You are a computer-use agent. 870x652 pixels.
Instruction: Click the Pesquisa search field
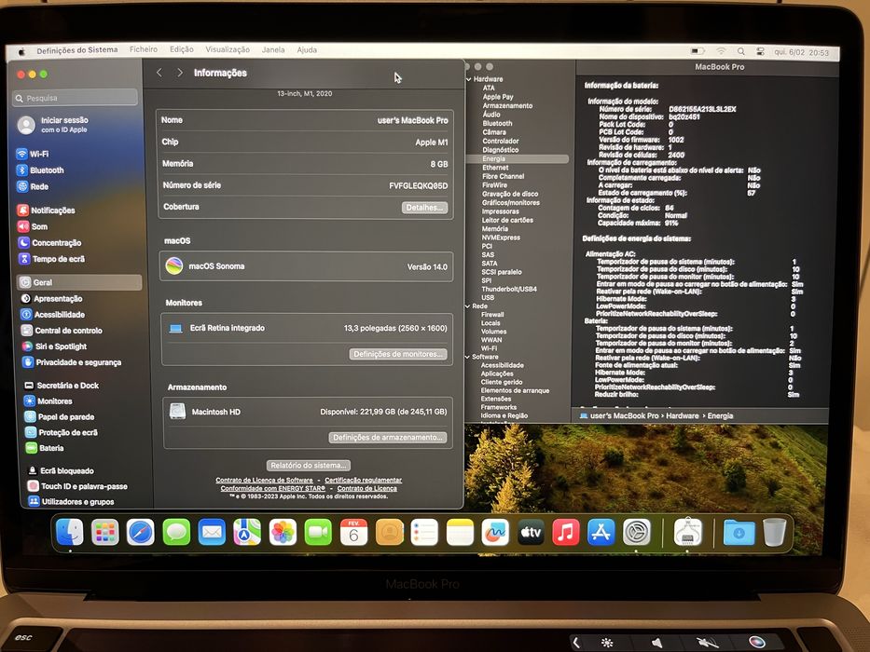(x=76, y=98)
